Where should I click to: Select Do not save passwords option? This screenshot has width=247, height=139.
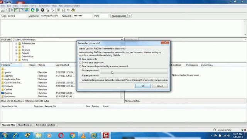tap(80, 63)
